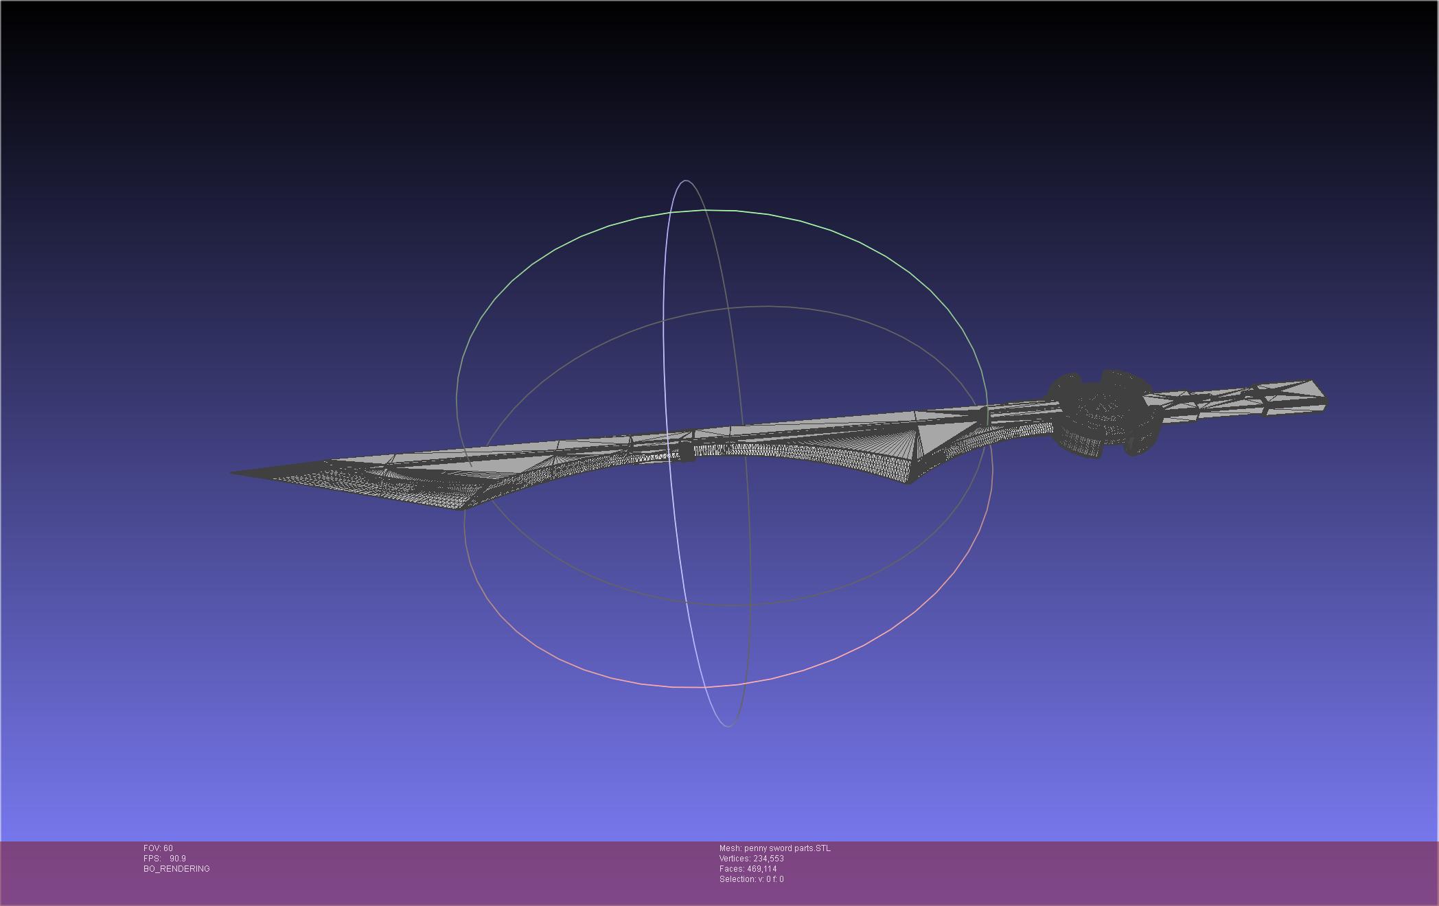Screen dimensions: 1439x906
Task: Click the FOV: 60 readout
Action: click(x=158, y=848)
